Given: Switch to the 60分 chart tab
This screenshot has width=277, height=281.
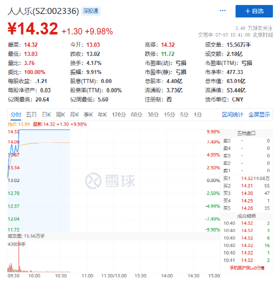Looking at the screenshot, I should click(136, 114).
